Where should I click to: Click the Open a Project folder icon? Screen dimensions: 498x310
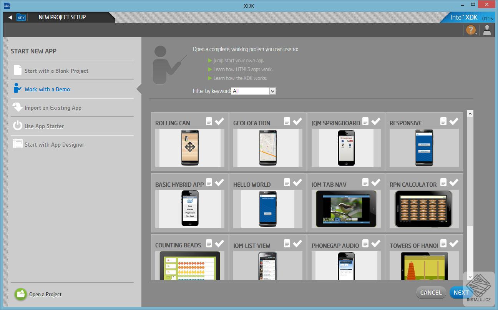(x=20, y=294)
